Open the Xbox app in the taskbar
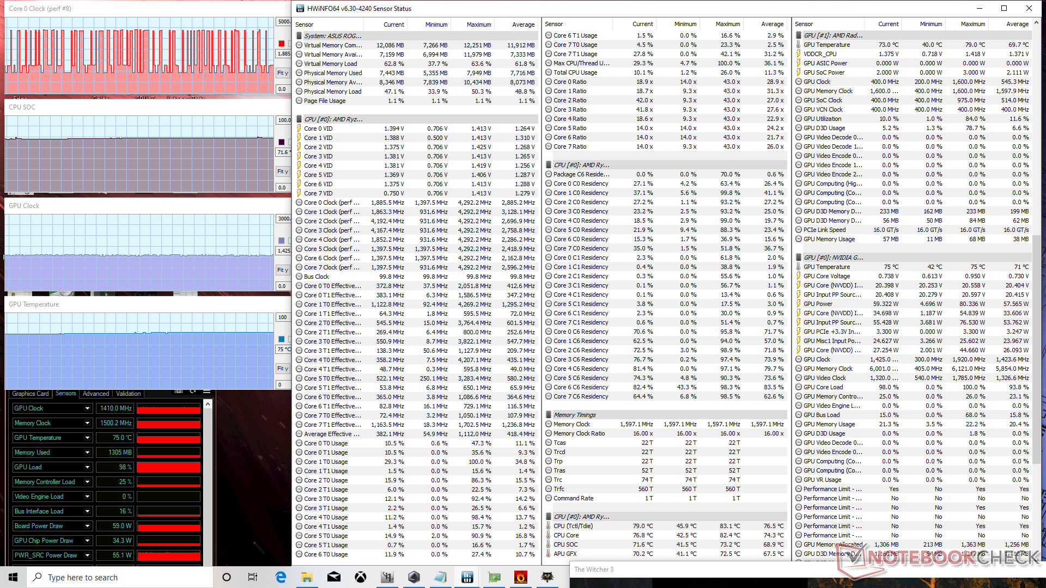 click(361, 577)
